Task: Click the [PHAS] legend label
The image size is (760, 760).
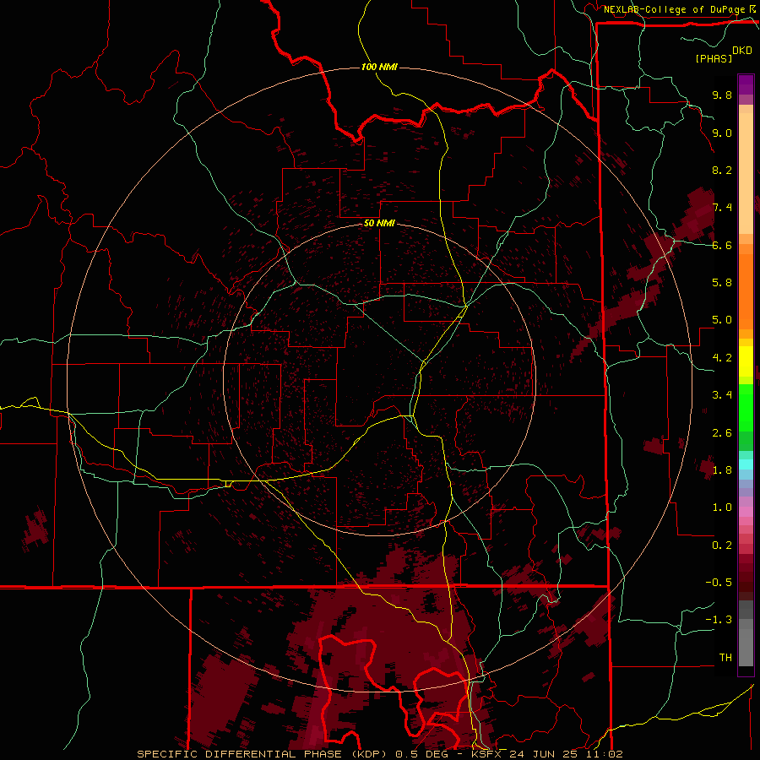Action: click(714, 58)
